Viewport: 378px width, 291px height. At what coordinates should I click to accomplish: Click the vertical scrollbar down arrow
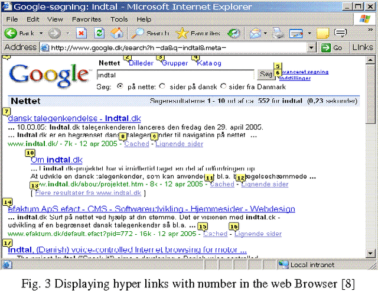point(370,254)
